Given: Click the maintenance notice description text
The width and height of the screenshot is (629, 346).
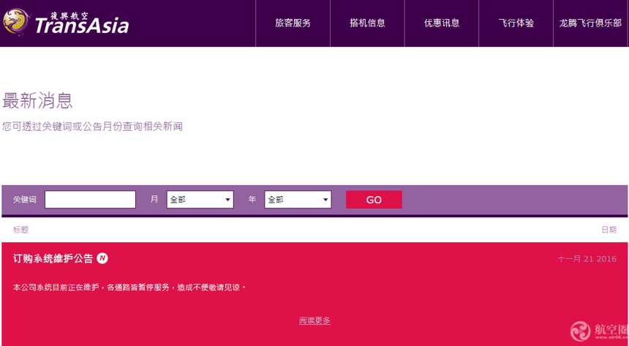Looking at the screenshot, I should (129, 287).
